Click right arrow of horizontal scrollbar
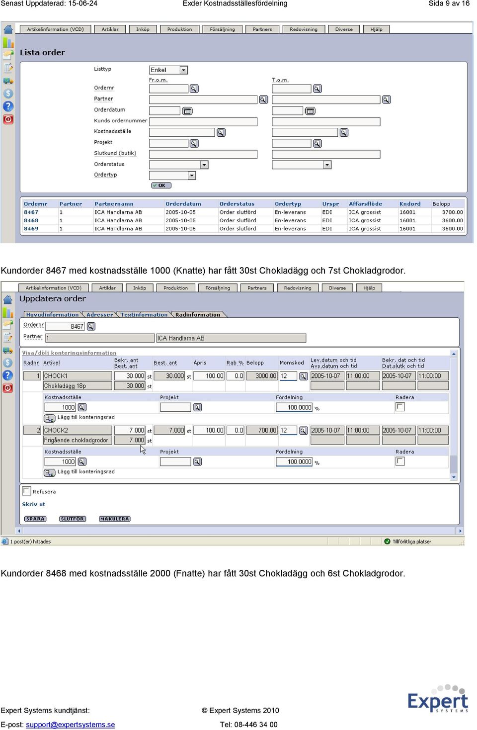Screen dimensions: 477x730 click(x=461, y=531)
